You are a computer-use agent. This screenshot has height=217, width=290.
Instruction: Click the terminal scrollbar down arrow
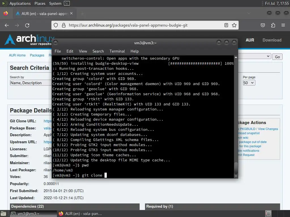236,176
